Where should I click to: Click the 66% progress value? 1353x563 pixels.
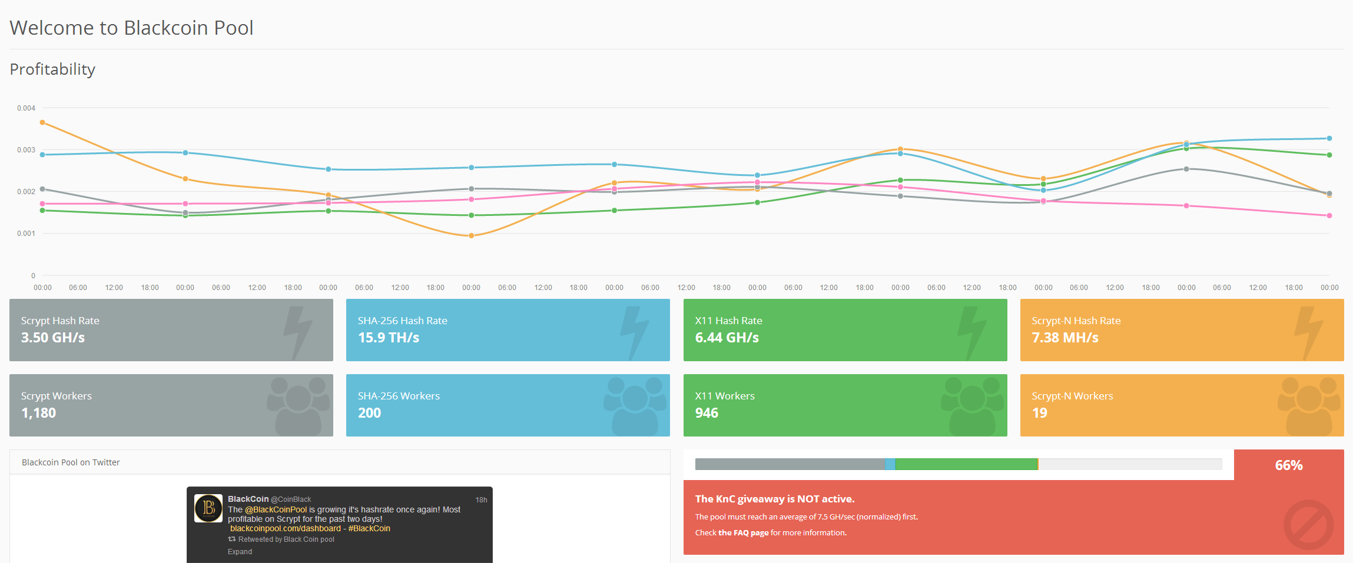[1289, 465]
